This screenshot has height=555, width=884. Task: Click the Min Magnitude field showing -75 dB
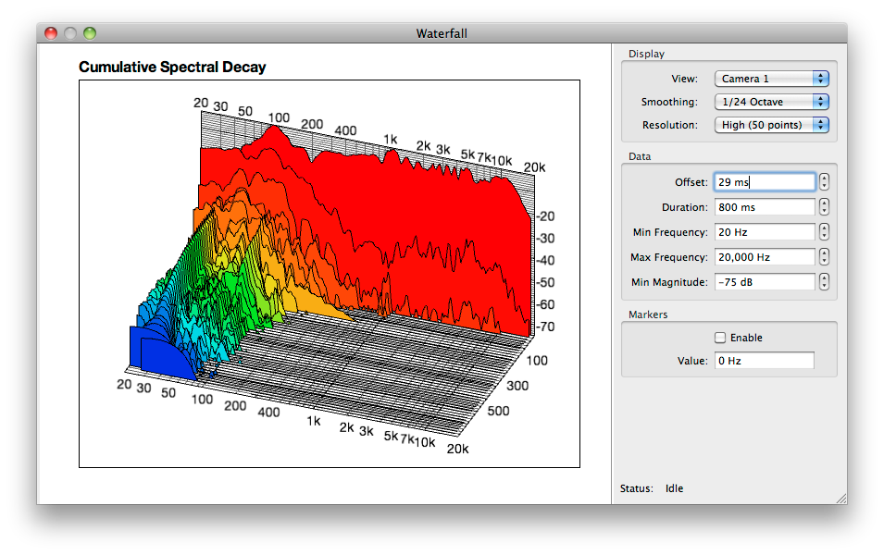[765, 282]
